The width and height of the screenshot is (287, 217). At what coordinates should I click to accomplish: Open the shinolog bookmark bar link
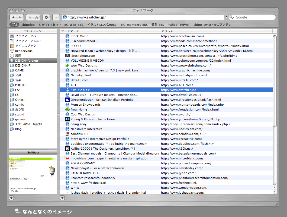(x=28, y=25)
